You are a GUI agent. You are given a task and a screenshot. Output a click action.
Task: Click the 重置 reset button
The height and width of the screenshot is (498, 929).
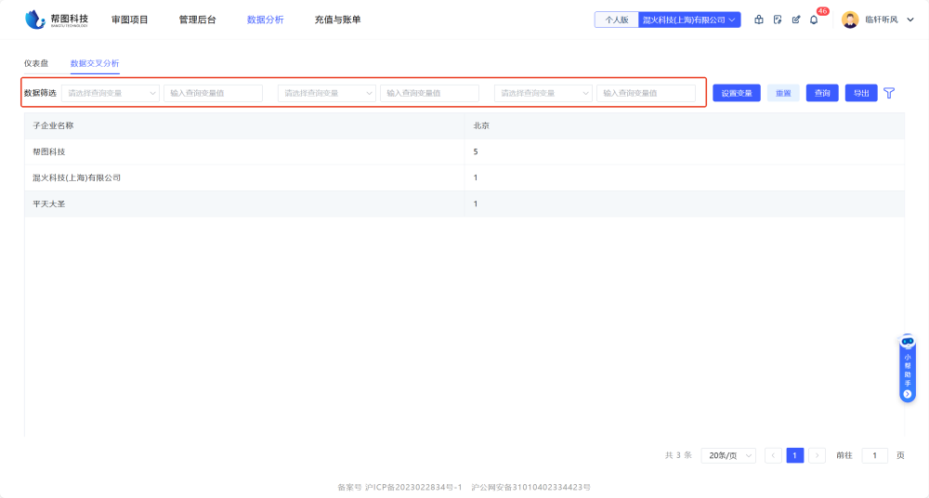coord(783,93)
